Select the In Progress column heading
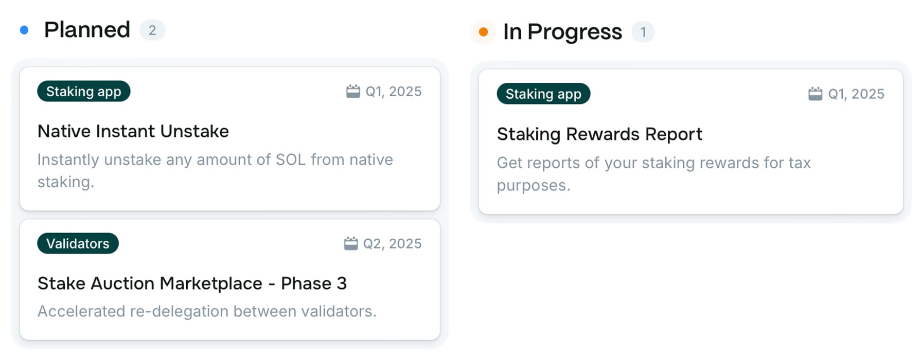 pyautogui.click(x=562, y=32)
